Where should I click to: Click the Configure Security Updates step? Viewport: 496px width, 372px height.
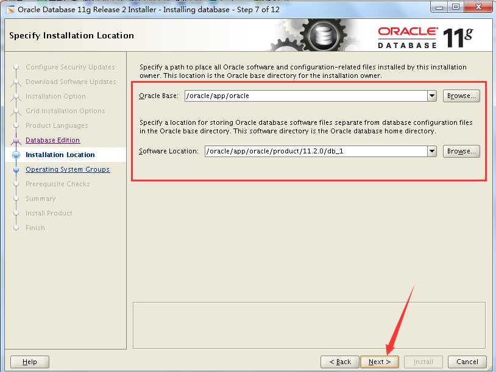pyautogui.click(x=70, y=67)
